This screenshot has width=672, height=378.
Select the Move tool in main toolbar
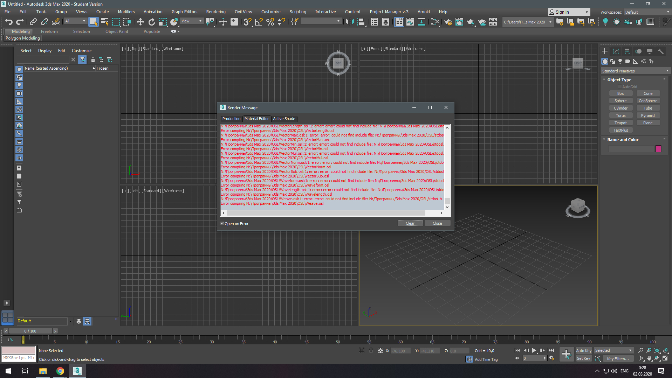pos(140,22)
